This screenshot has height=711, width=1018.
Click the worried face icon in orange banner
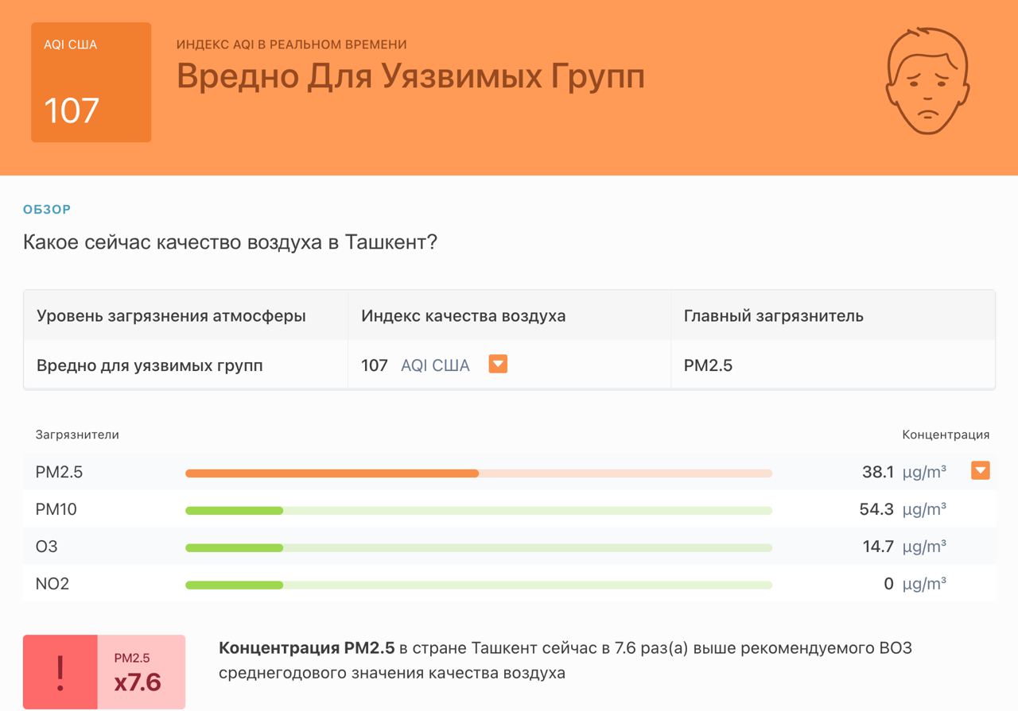click(x=927, y=80)
